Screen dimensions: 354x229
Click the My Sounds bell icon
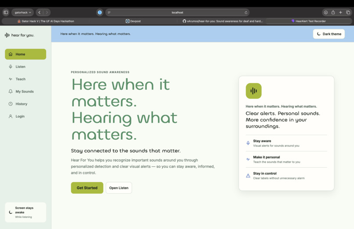click(x=11, y=91)
